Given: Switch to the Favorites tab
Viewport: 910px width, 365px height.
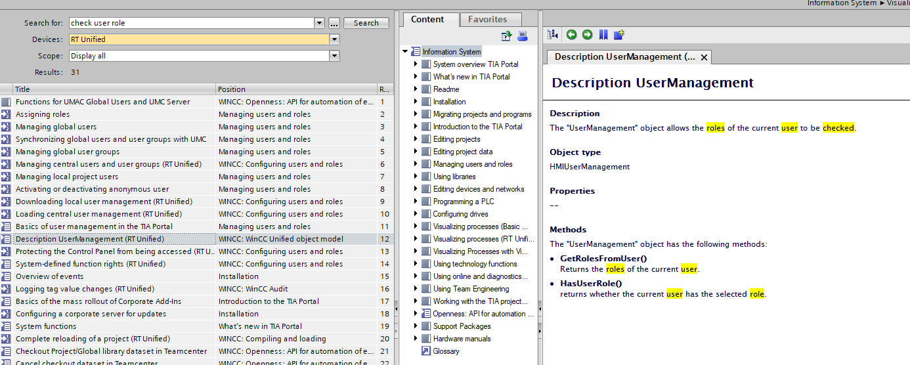Looking at the screenshot, I should coord(487,20).
